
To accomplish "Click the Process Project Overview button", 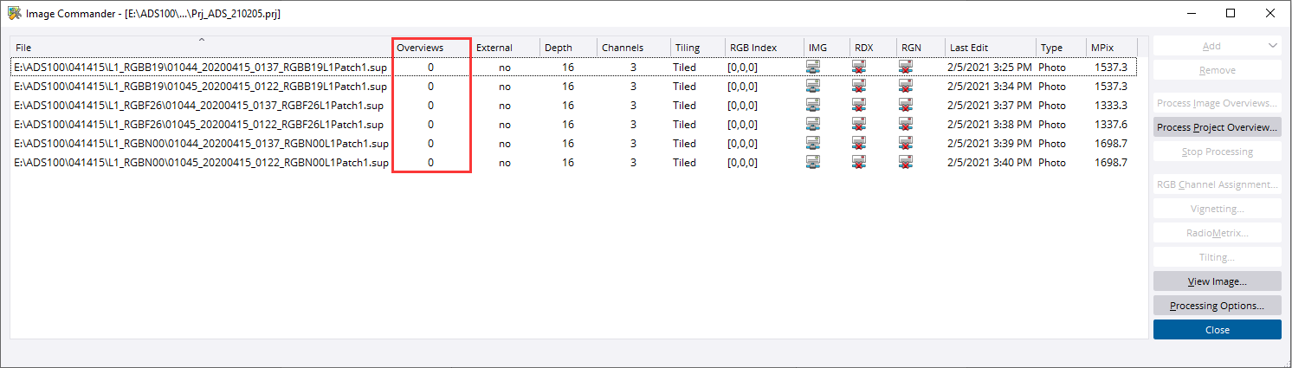I will tap(1217, 127).
